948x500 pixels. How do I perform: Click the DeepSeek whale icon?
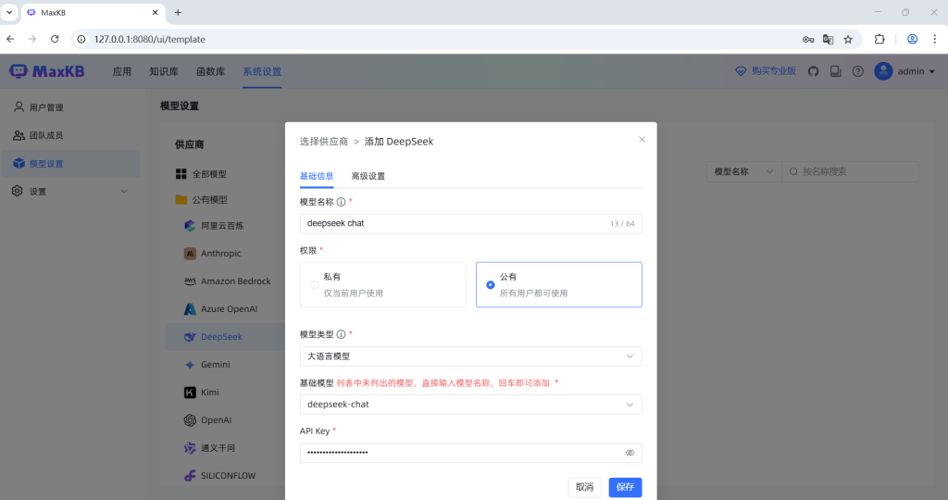[190, 337]
